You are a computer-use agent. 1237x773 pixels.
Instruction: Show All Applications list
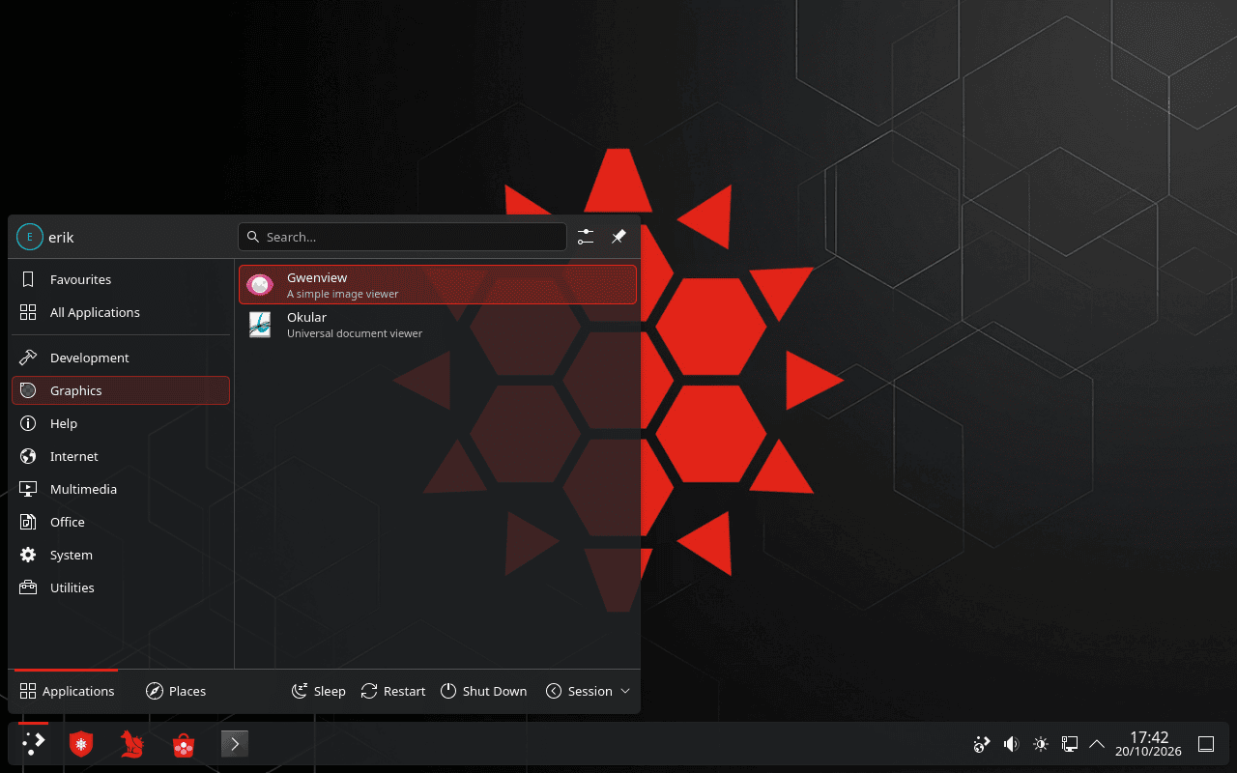[x=121, y=312]
